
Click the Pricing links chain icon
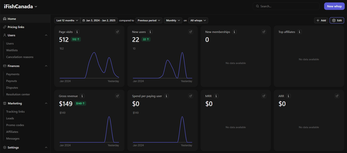click(x=5, y=27)
